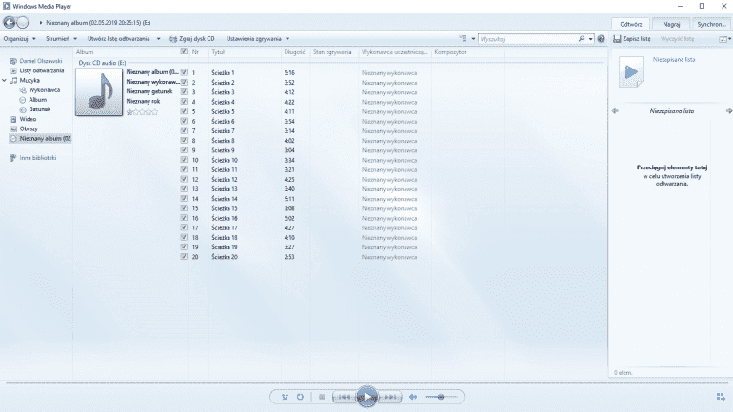Expand the breadcrumb arrow before Nieznany album

tap(41, 23)
